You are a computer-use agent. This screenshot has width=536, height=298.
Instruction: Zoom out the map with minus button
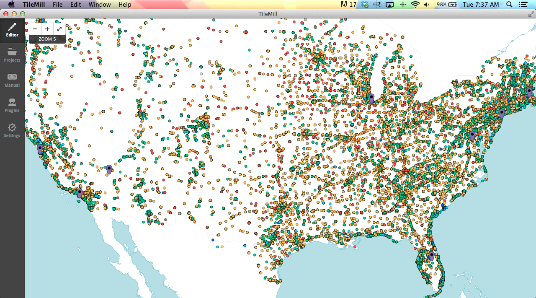(x=35, y=29)
